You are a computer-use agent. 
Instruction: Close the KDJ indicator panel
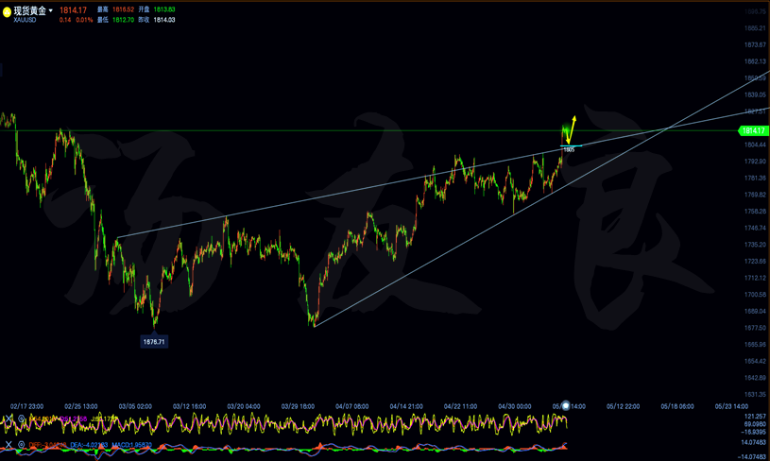coord(9,418)
